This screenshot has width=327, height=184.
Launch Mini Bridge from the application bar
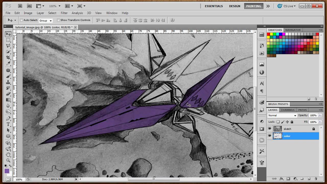[29, 6]
